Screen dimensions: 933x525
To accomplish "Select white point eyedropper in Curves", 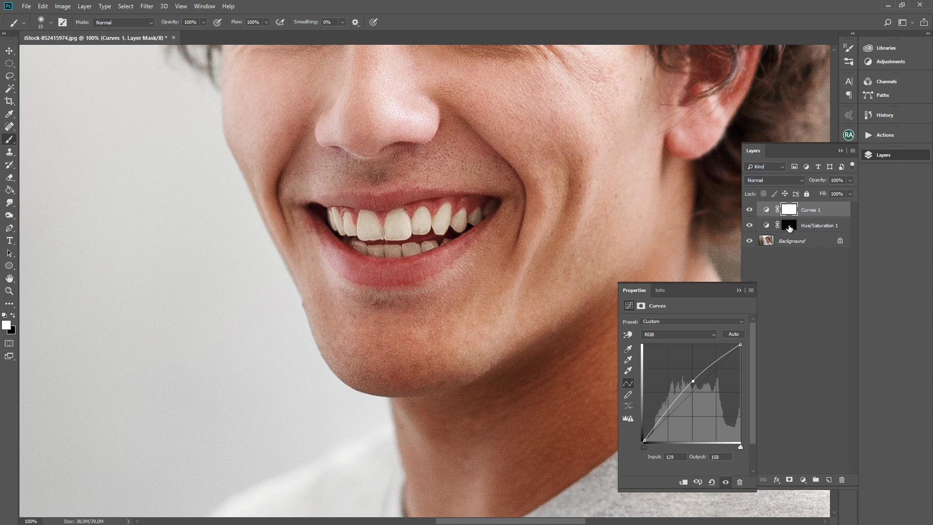I will pyautogui.click(x=628, y=371).
